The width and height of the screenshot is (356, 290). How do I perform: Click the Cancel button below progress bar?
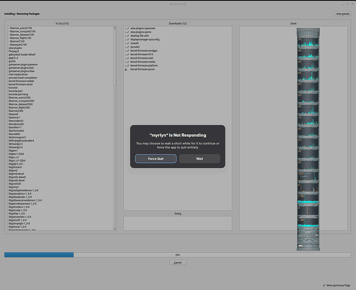[178, 263]
